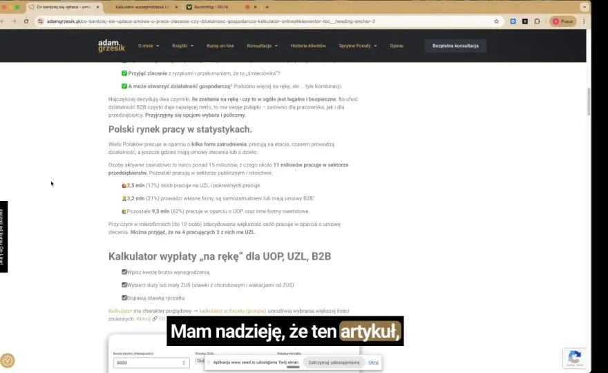Switch to the 'Kalkulator wynagrodzenia' tab
This screenshot has height=373, width=608.
point(142,7)
